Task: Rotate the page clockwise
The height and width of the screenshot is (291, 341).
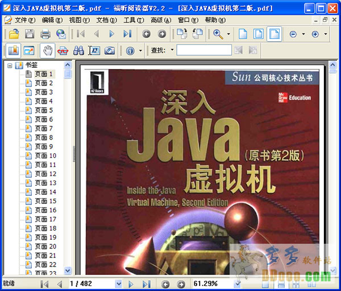Action: pyautogui.click(x=182, y=34)
